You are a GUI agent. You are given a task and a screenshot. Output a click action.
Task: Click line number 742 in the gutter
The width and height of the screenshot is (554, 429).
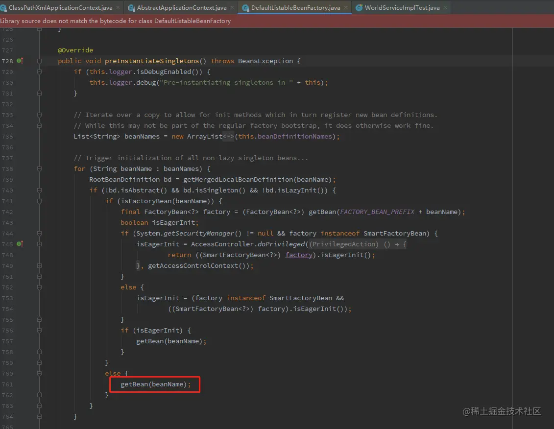pyautogui.click(x=7, y=212)
